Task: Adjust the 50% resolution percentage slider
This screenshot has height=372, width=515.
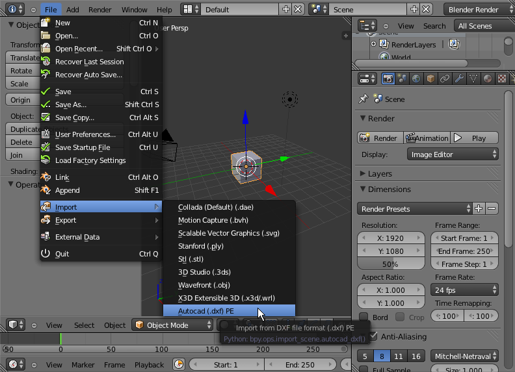Action: 391,264
